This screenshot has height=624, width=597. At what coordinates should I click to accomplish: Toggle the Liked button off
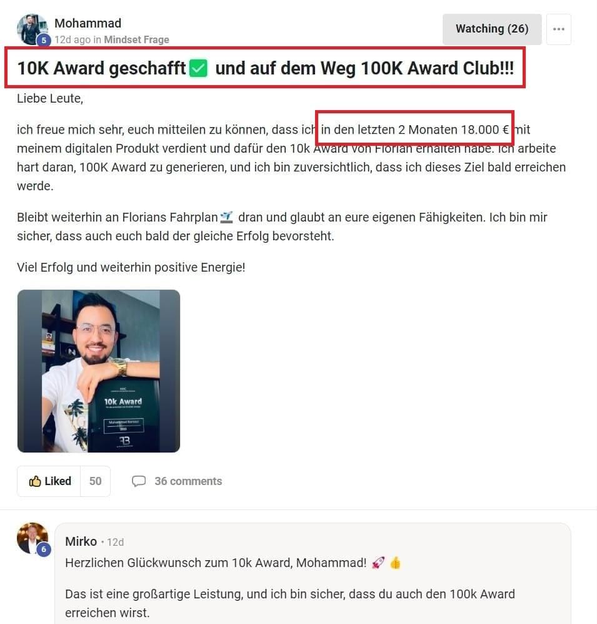click(x=49, y=481)
